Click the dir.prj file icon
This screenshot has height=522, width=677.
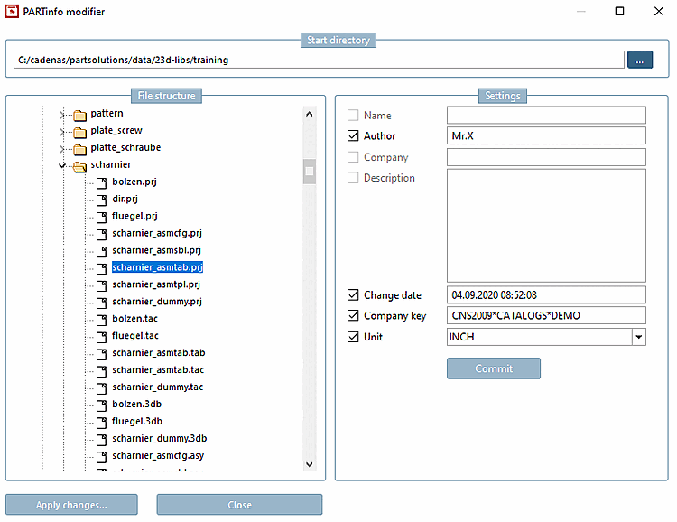point(102,200)
